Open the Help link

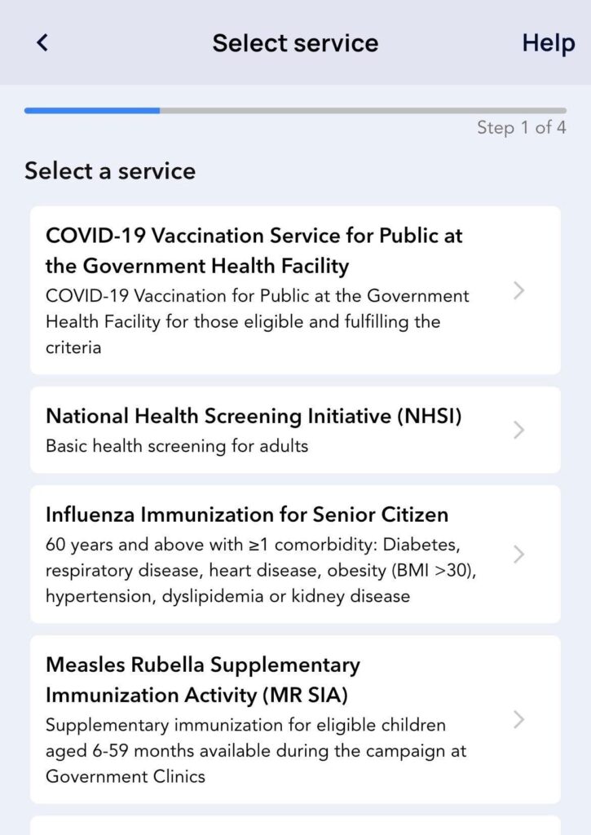pyautogui.click(x=548, y=43)
